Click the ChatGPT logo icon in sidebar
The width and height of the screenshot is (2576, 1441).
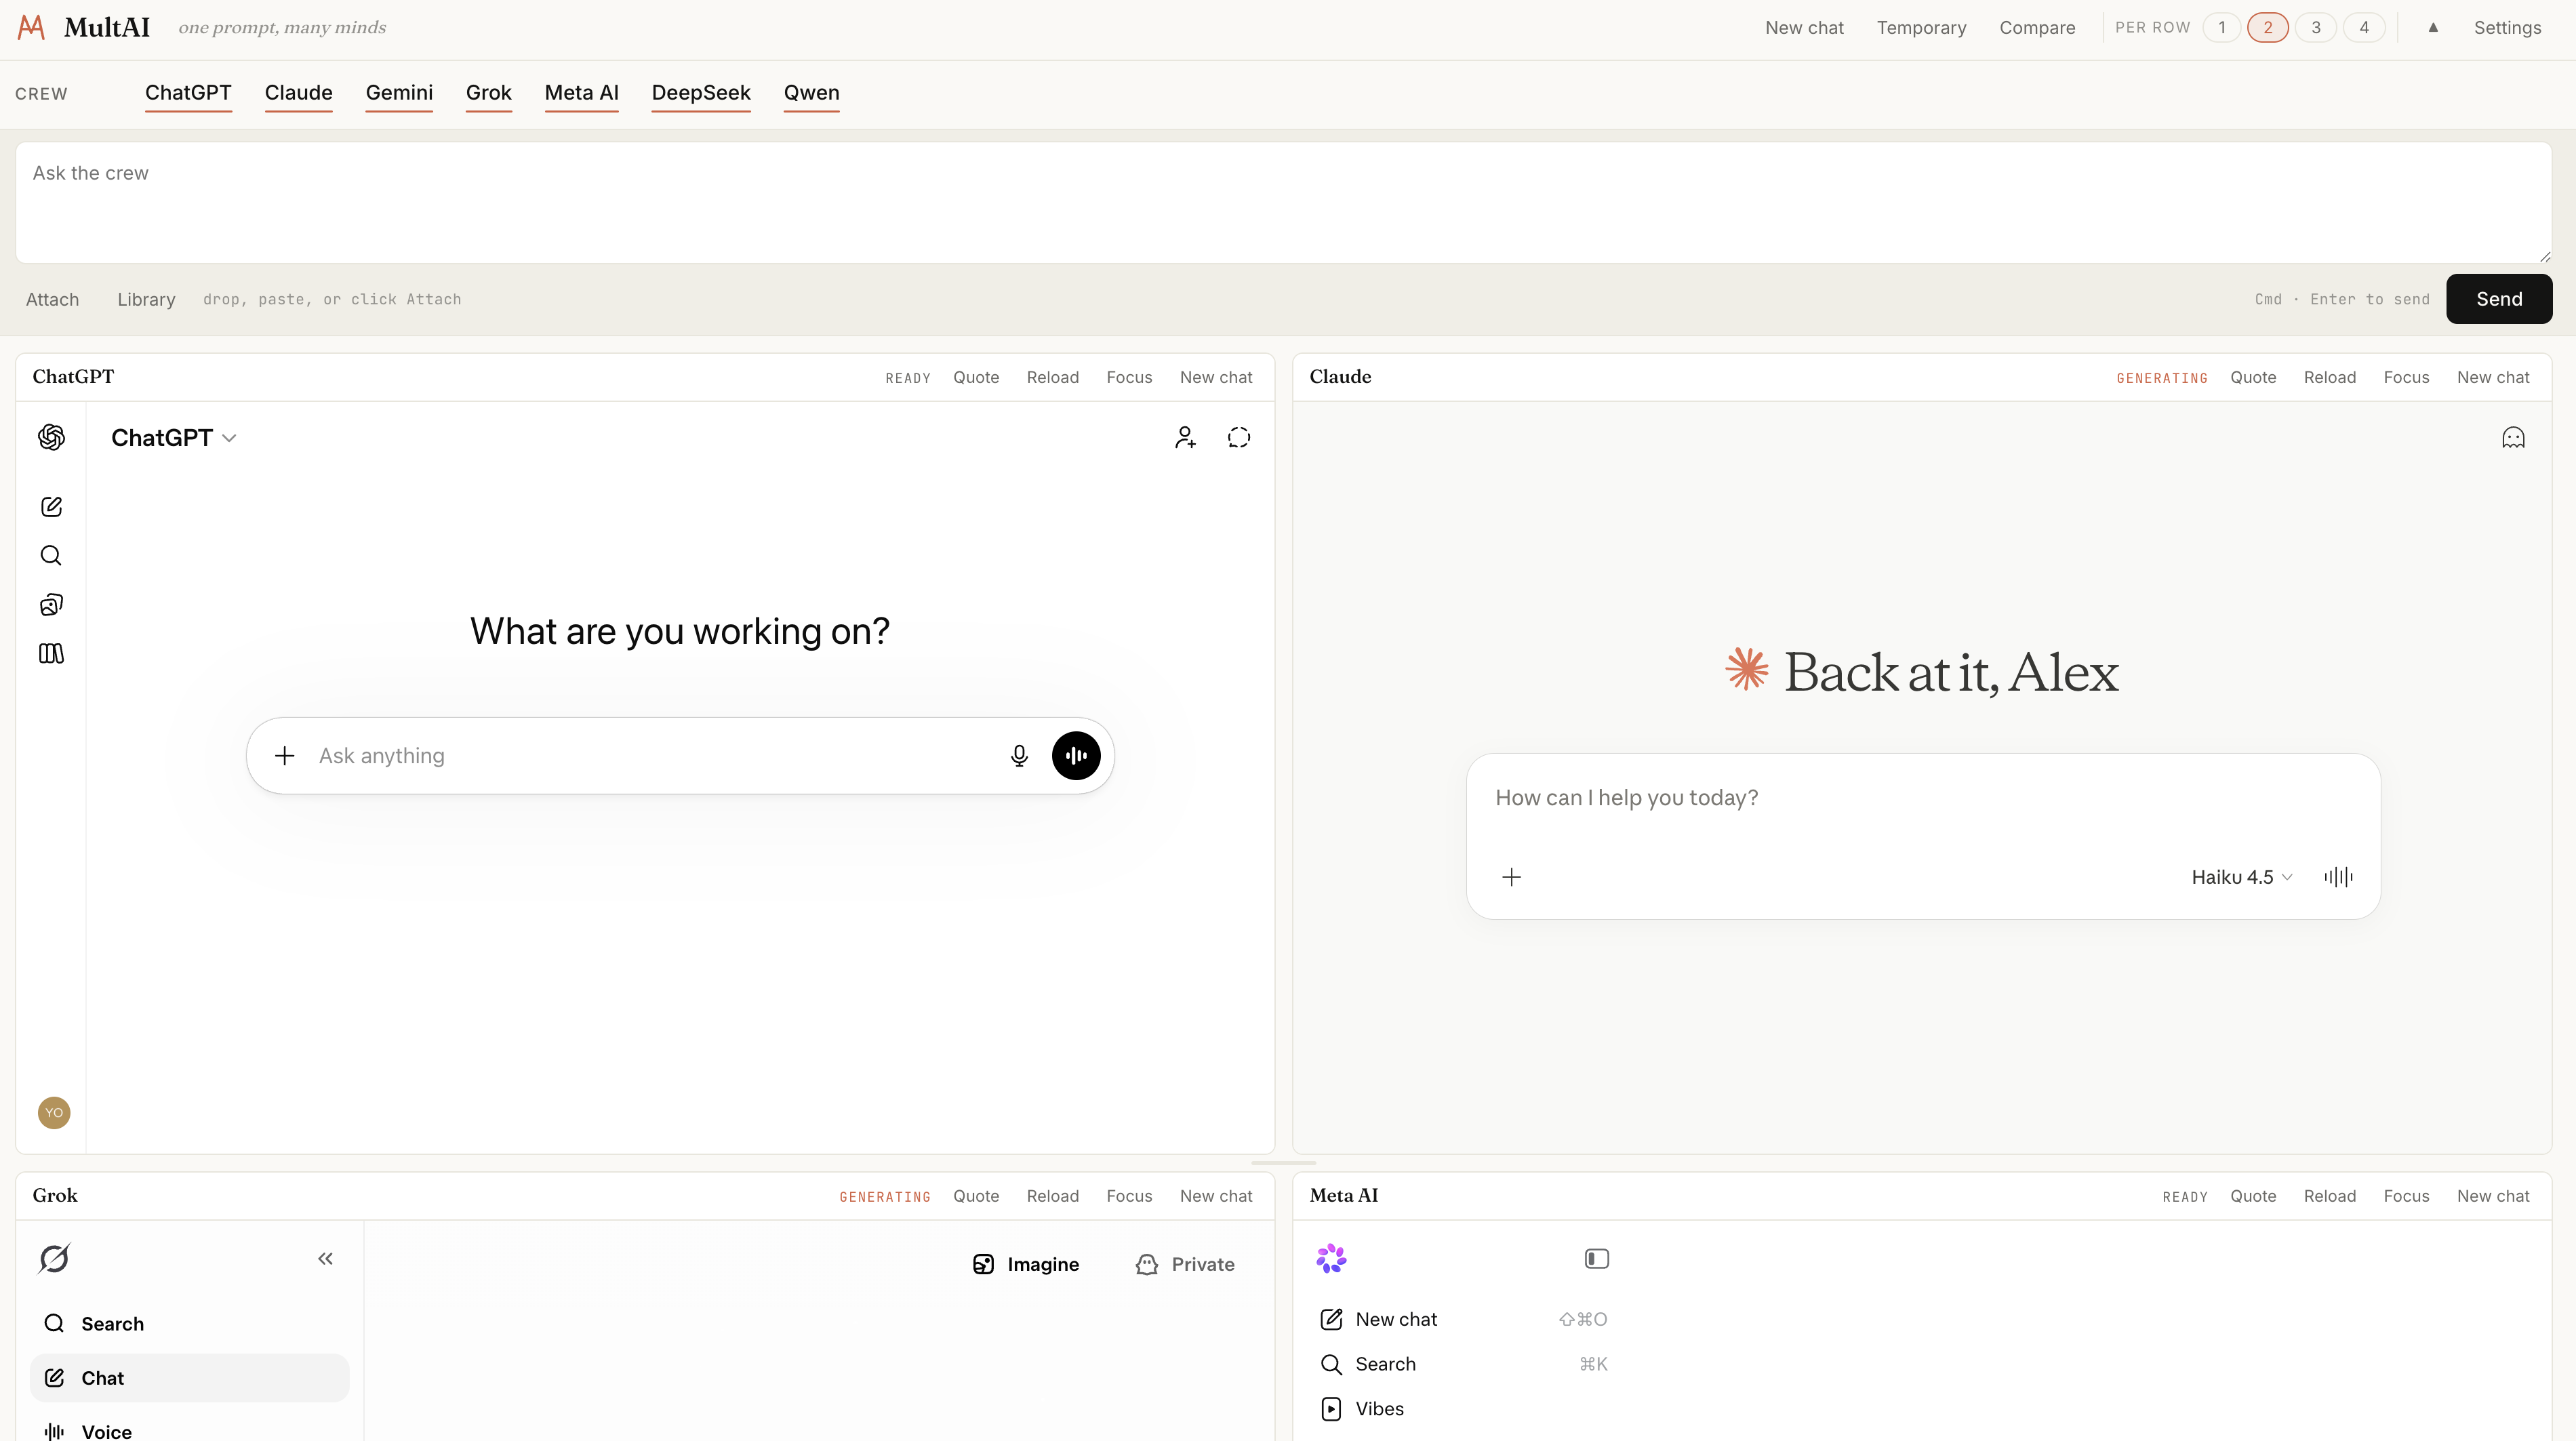click(x=51, y=437)
